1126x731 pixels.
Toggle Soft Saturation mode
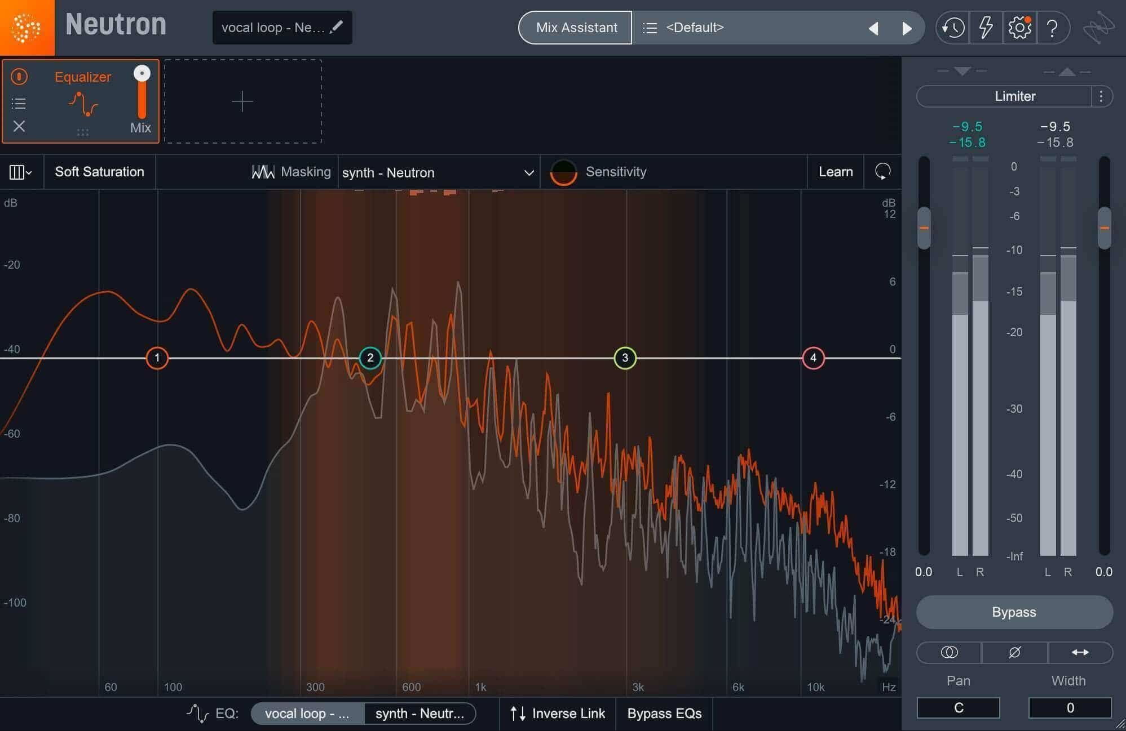coord(99,172)
